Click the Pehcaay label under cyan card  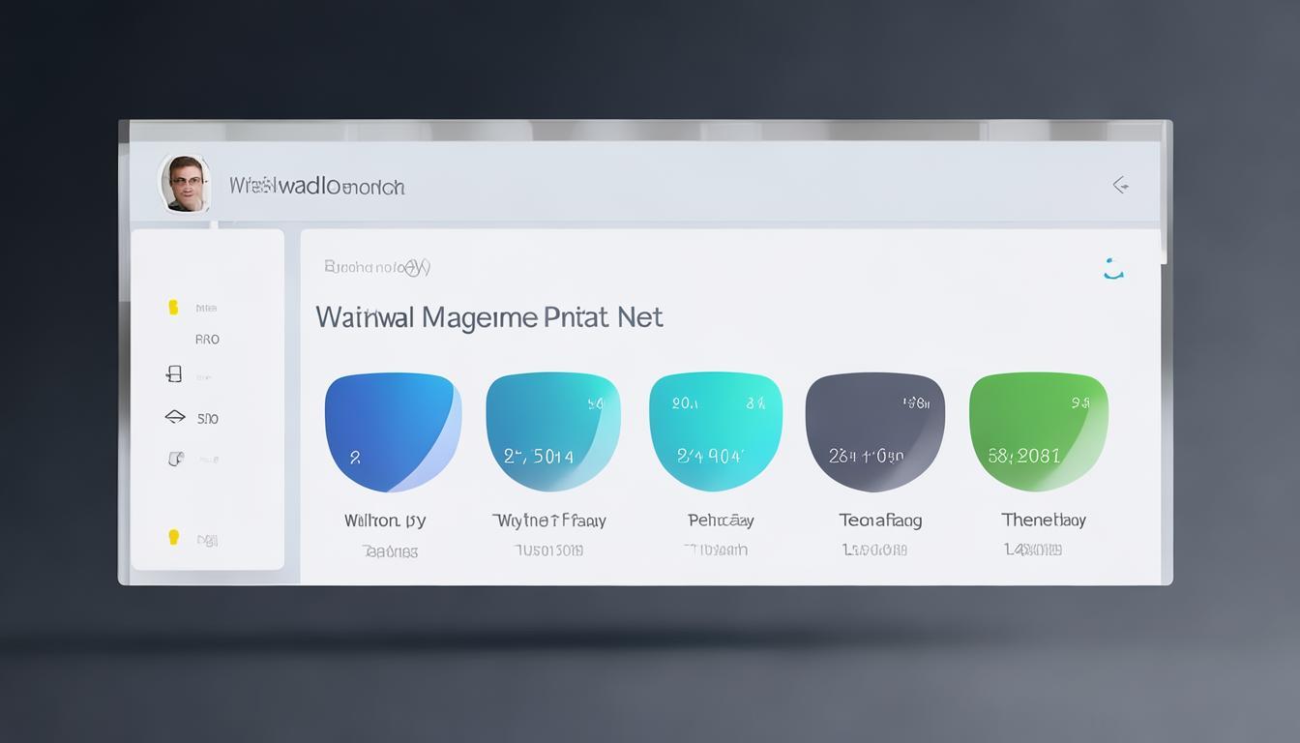coord(720,520)
